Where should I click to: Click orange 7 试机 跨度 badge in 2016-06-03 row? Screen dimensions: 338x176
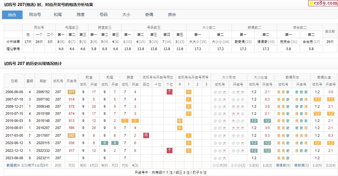[x=125, y=121]
